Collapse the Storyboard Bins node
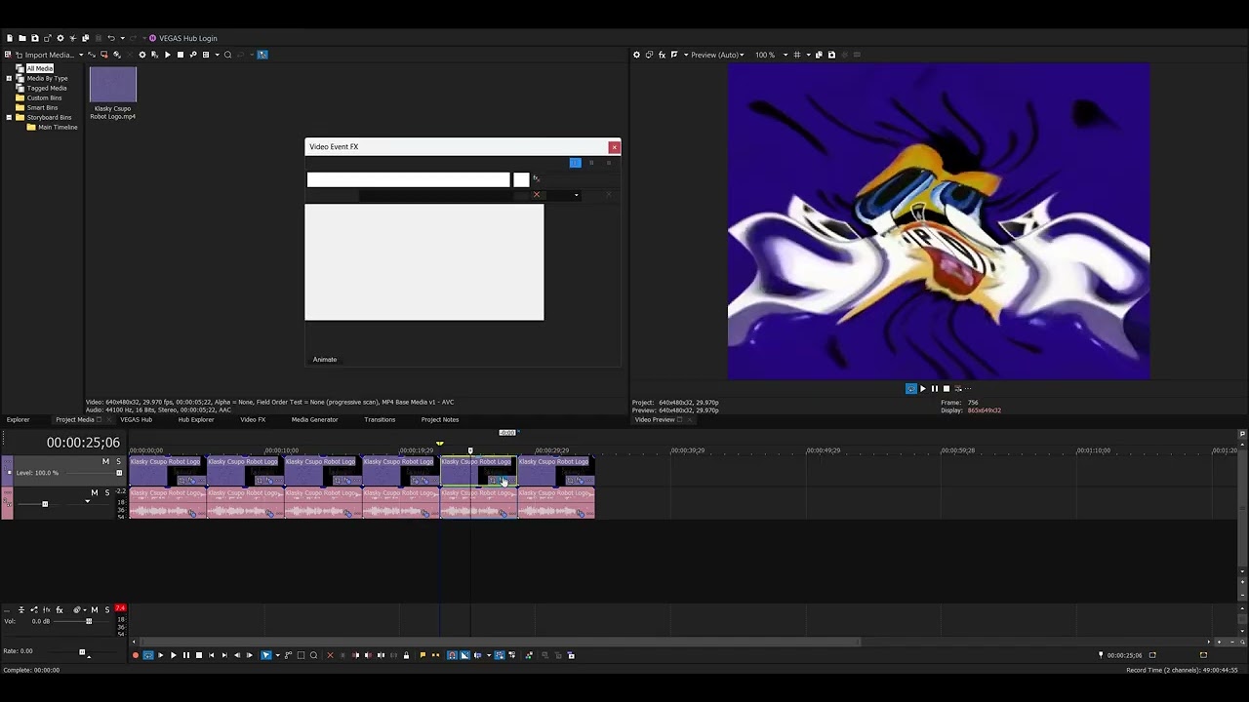Viewport: 1249px width, 702px height. [x=9, y=117]
